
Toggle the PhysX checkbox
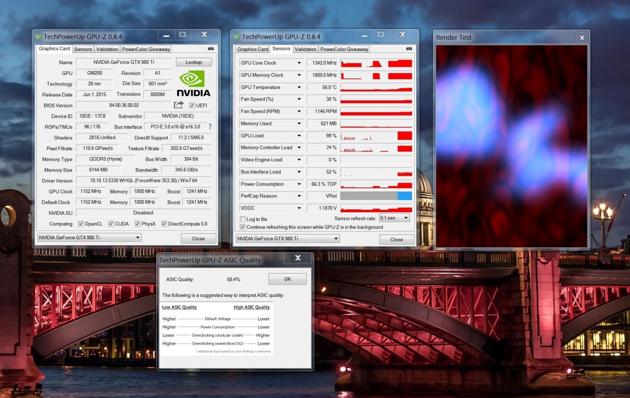137,224
